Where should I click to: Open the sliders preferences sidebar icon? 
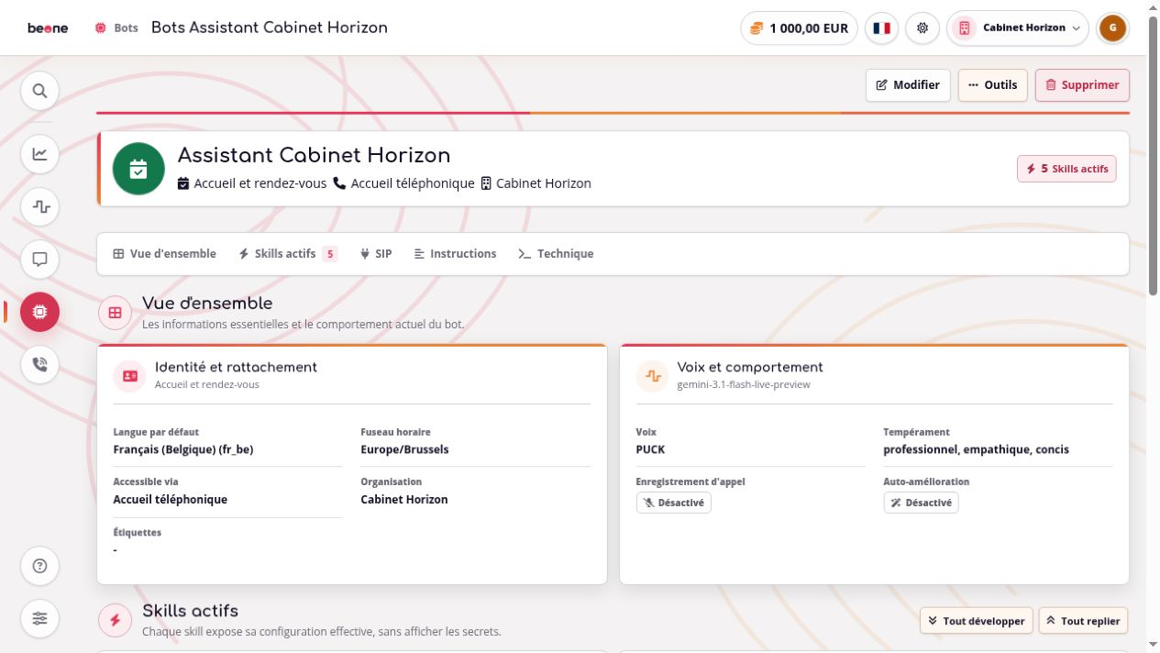point(39,618)
